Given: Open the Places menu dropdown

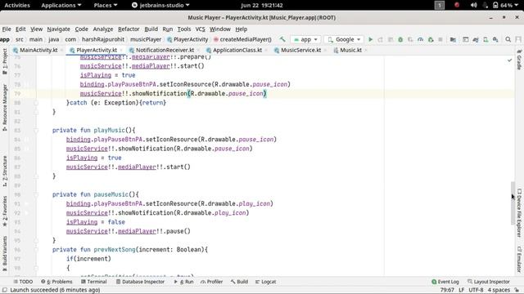Looking at the screenshot, I should (106, 5).
